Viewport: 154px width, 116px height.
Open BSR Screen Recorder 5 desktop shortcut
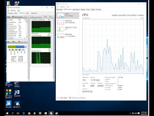pos(9,94)
